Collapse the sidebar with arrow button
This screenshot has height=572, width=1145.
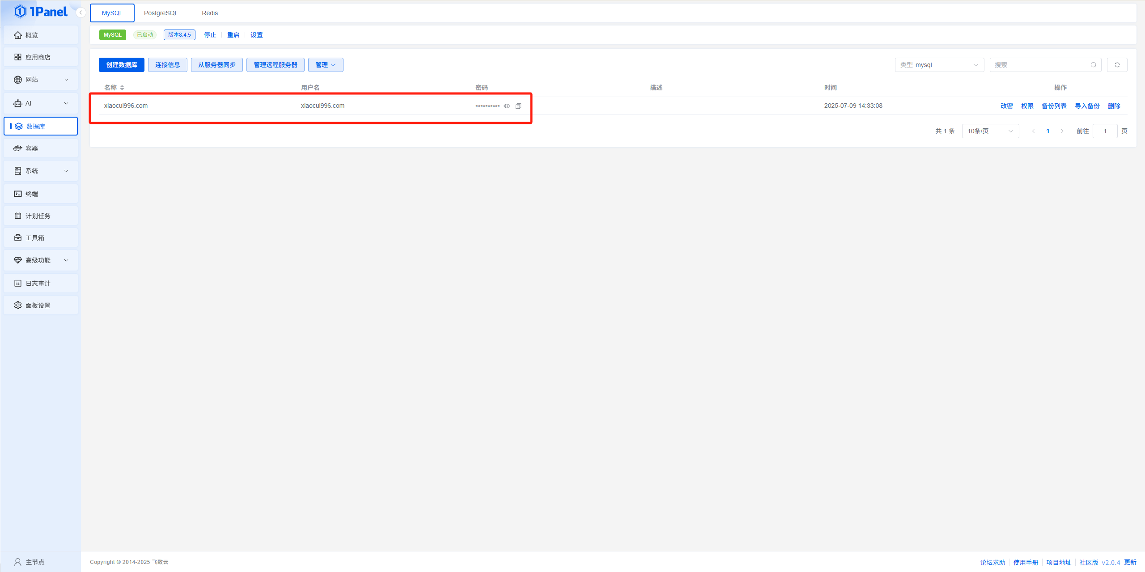click(81, 13)
